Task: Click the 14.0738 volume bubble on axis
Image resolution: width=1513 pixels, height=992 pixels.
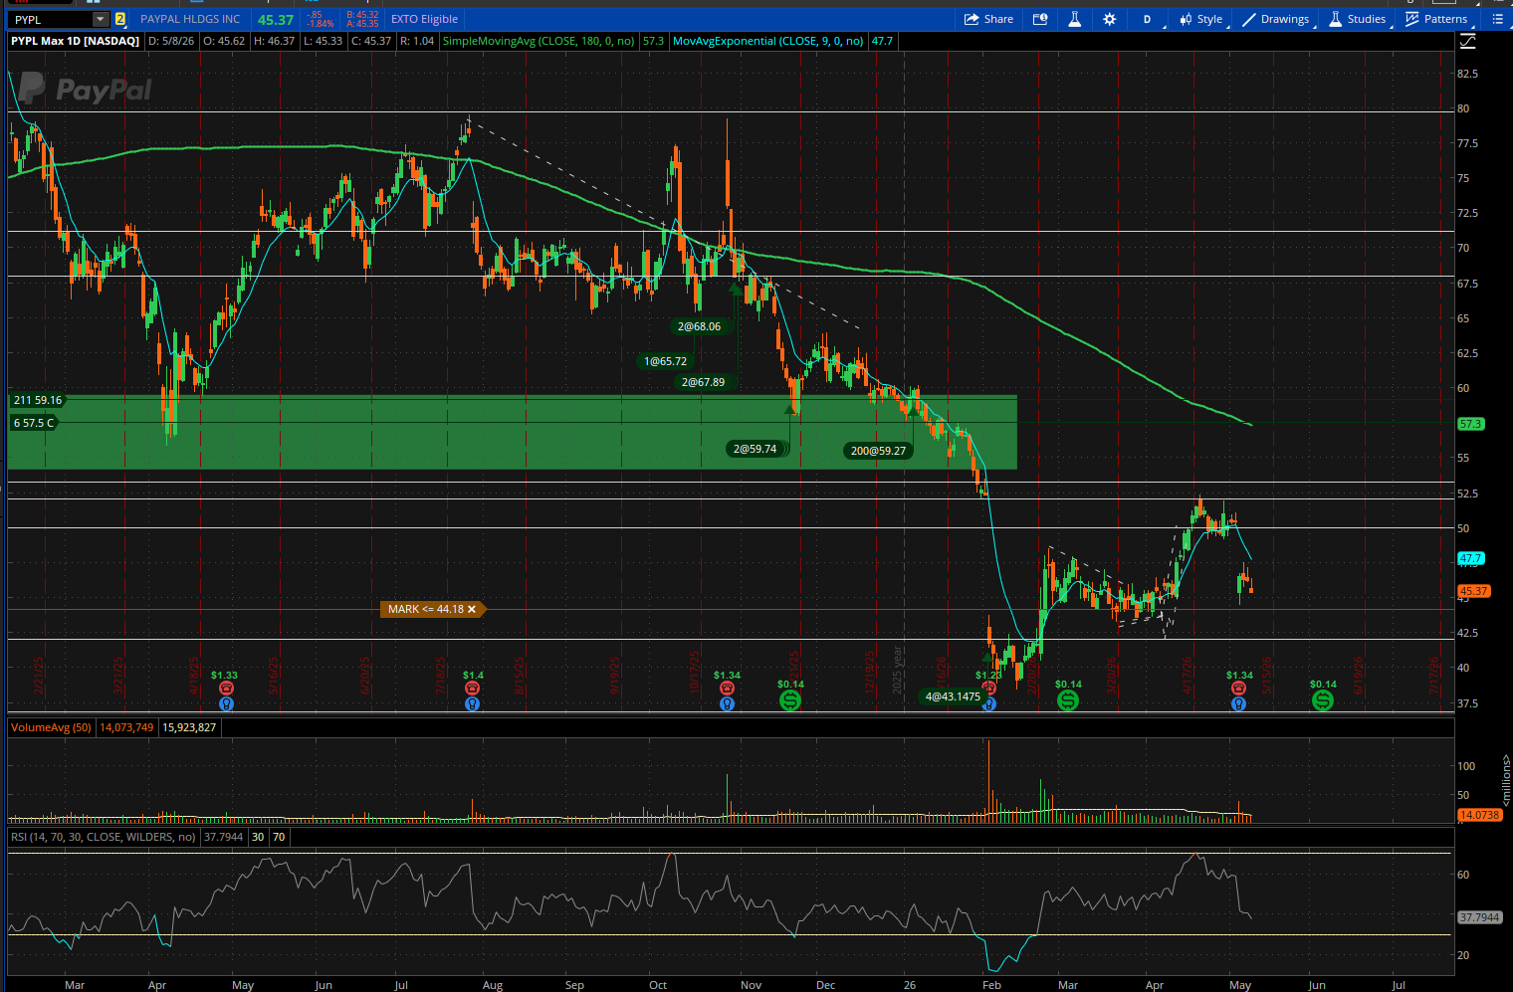Action: pyautogui.click(x=1479, y=815)
